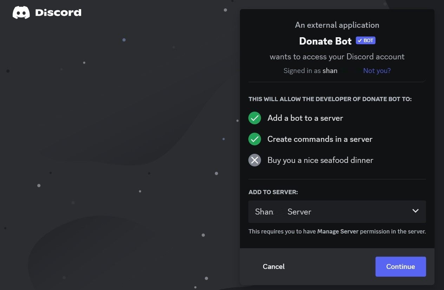444x290 pixels.
Task: Select the "Create commands in a server" permission text
Action: [x=320, y=139]
